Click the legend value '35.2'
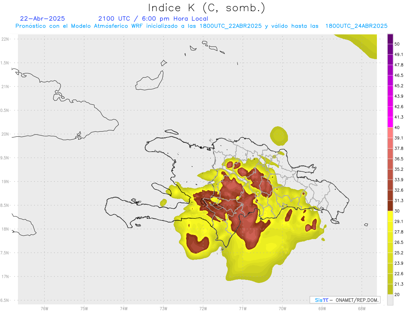 (399, 169)
